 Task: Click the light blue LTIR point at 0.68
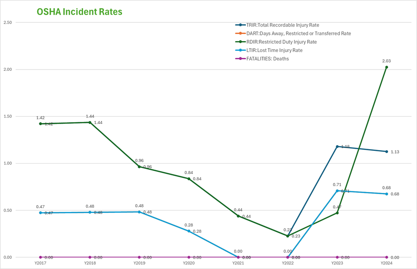pyautogui.click(x=386, y=194)
